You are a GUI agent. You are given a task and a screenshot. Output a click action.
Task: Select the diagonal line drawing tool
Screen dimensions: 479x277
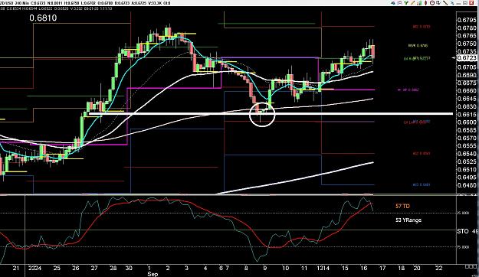(x=445, y=3)
